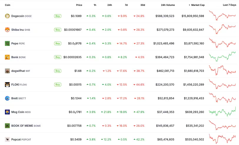
Task: Sort by the 24h Volume column header
Action: pyautogui.click(x=168, y=5)
